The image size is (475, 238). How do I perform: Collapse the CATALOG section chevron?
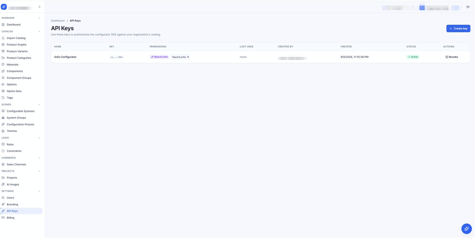point(39,32)
